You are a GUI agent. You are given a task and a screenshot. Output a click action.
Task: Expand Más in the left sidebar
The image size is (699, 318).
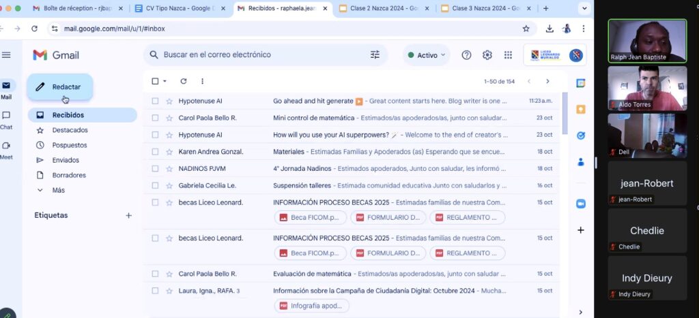tap(58, 190)
